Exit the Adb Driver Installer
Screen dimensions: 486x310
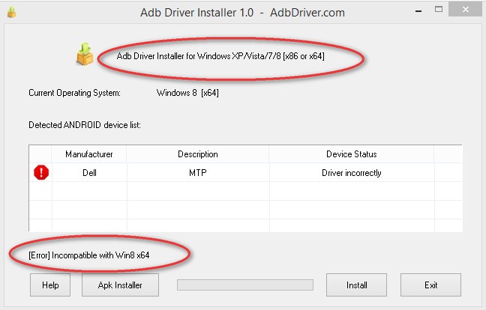(430, 285)
